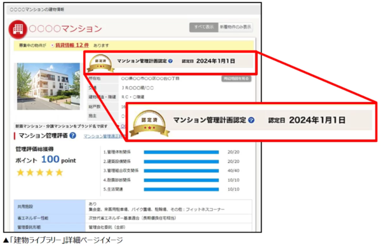This screenshot has height=246, width=381.
Task: Click the five-star rating under 100 point
Action: pyautogui.click(x=40, y=172)
